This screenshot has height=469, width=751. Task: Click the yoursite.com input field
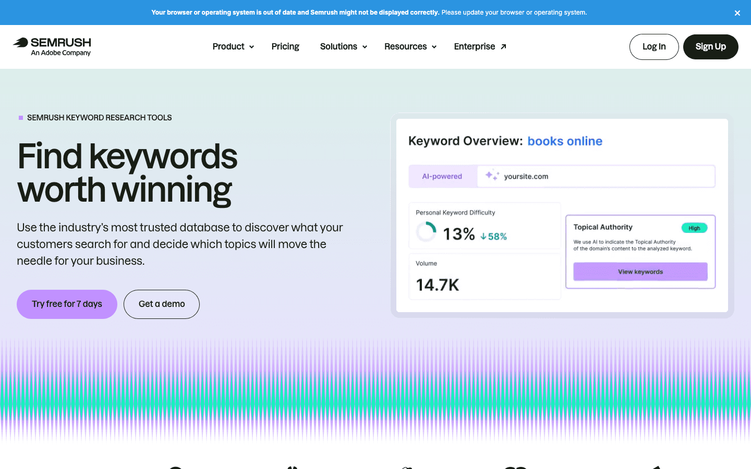596,176
